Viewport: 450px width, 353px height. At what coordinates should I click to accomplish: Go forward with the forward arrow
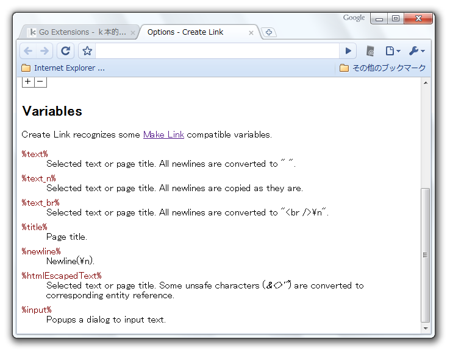[x=45, y=51]
